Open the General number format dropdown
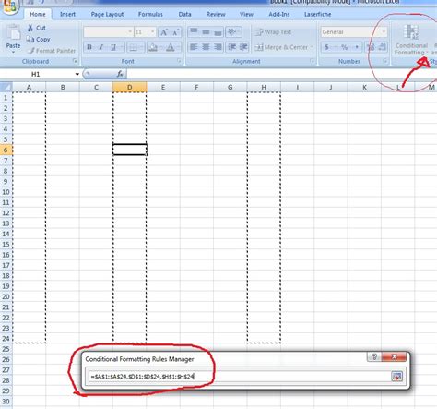Screen dimensions: 437x409 click(384, 32)
